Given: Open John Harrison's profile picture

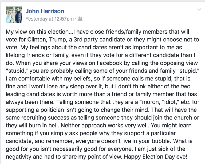Looking at the screenshot, I should [x=14, y=15].
